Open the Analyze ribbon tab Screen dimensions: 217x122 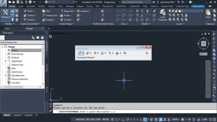pos(52,6)
